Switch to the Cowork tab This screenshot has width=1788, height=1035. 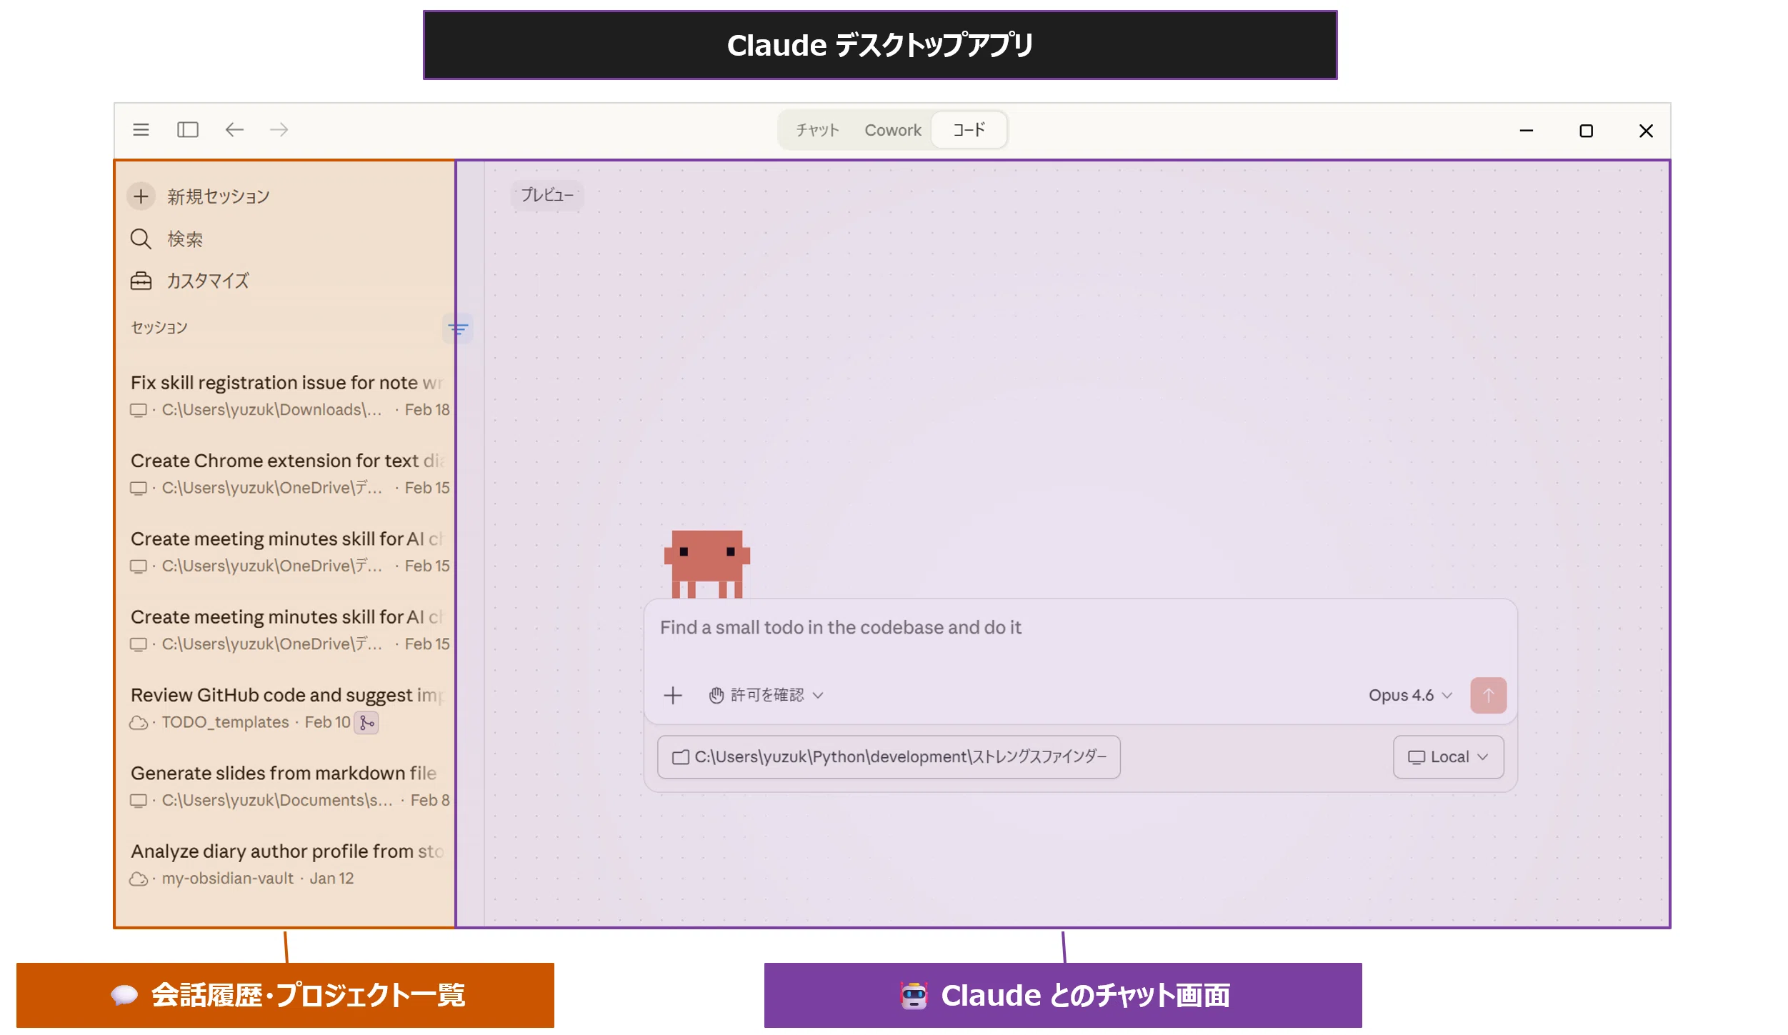coord(892,130)
